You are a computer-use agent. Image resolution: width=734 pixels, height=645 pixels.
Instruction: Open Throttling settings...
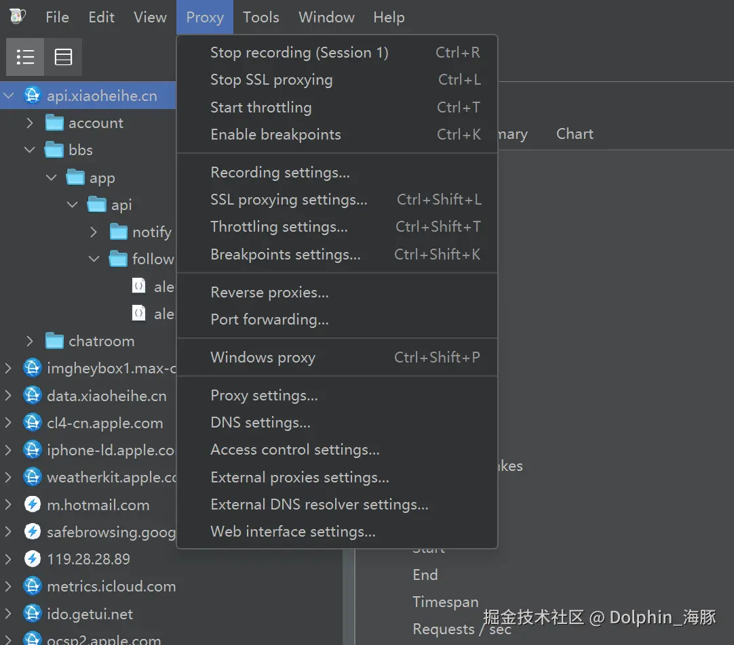[337, 227]
